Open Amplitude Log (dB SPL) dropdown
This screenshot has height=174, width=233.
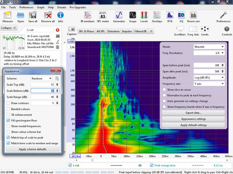(209, 78)
